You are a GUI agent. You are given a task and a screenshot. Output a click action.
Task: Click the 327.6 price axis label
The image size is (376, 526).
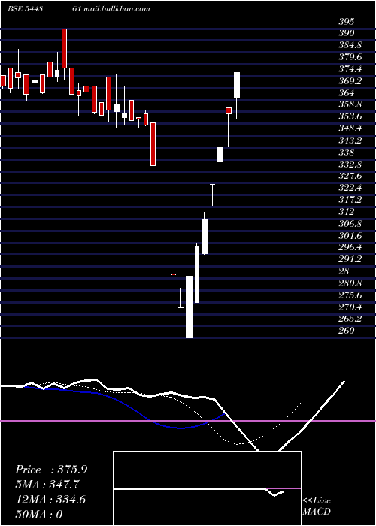point(350,177)
